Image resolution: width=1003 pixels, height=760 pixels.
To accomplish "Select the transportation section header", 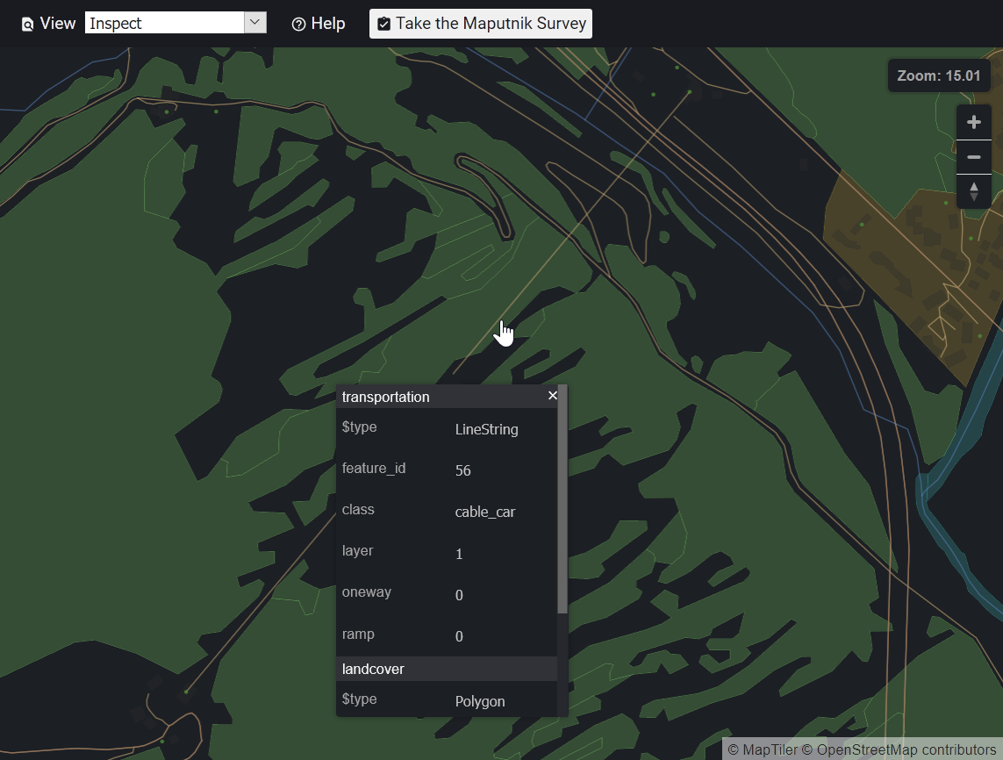I will coord(385,397).
